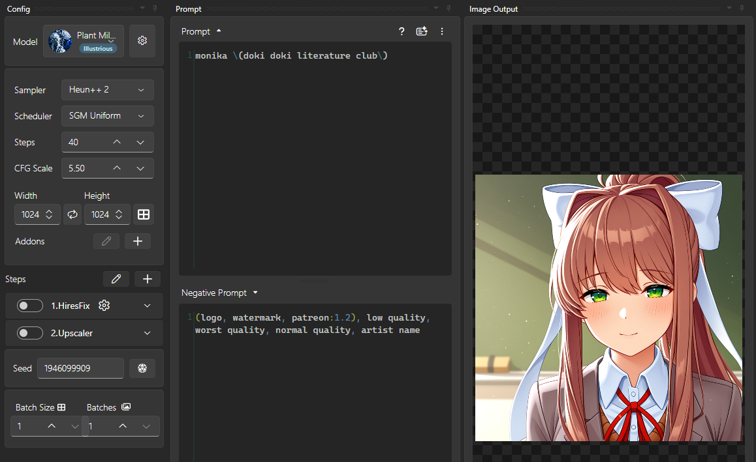This screenshot has width=756, height=462.
Task: Expand the 2.Upscaler section chevron
Action: pyautogui.click(x=148, y=333)
